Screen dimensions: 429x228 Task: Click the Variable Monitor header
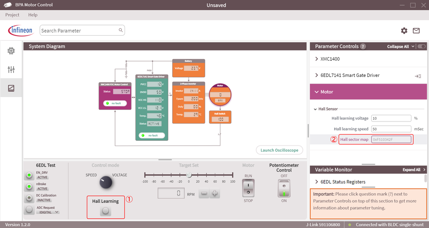368,170
